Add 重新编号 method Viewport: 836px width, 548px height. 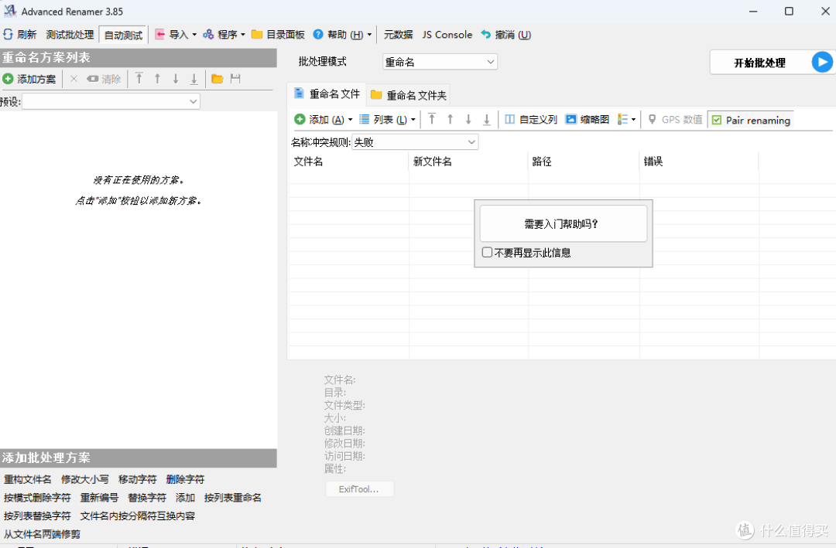[x=99, y=498]
